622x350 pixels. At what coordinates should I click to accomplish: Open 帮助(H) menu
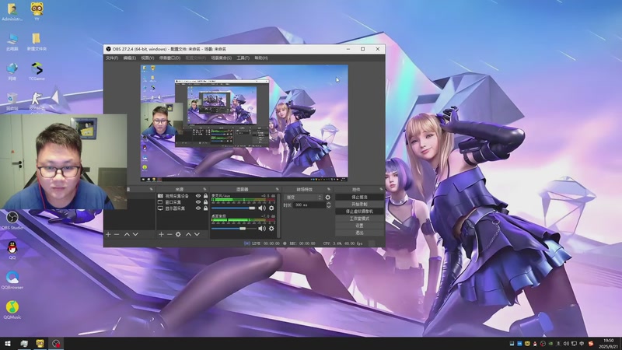261,58
